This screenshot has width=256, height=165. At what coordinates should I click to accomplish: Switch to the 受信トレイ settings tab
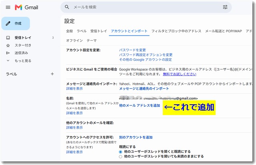[99, 31]
